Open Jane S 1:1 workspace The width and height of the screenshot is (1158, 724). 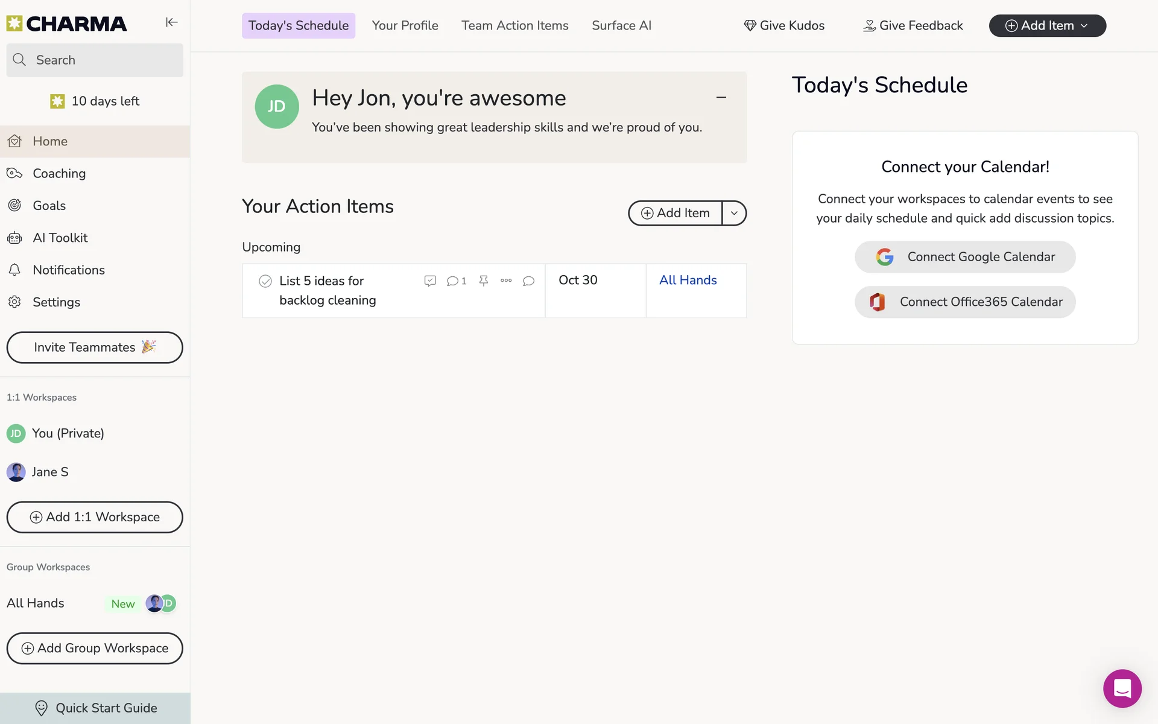point(49,472)
